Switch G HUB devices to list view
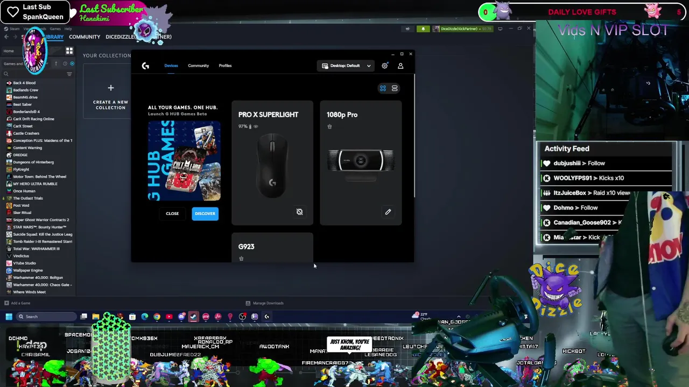Viewport: 689px width, 387px height. pos(395,88)
